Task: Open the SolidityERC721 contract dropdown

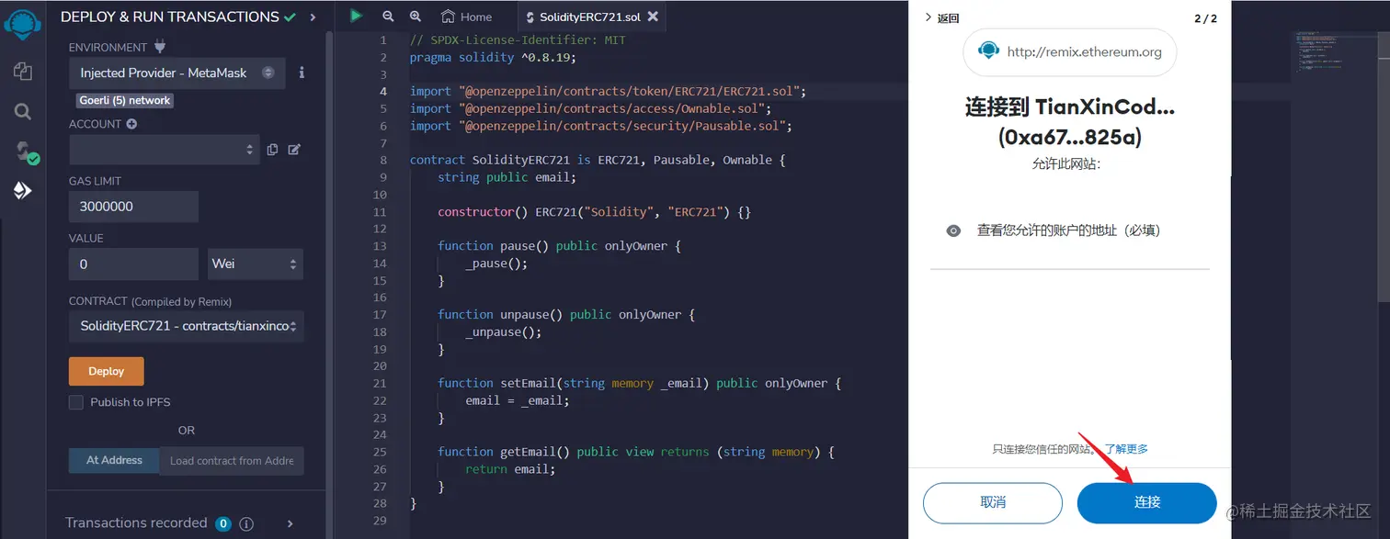Action: tap(187, 326)
